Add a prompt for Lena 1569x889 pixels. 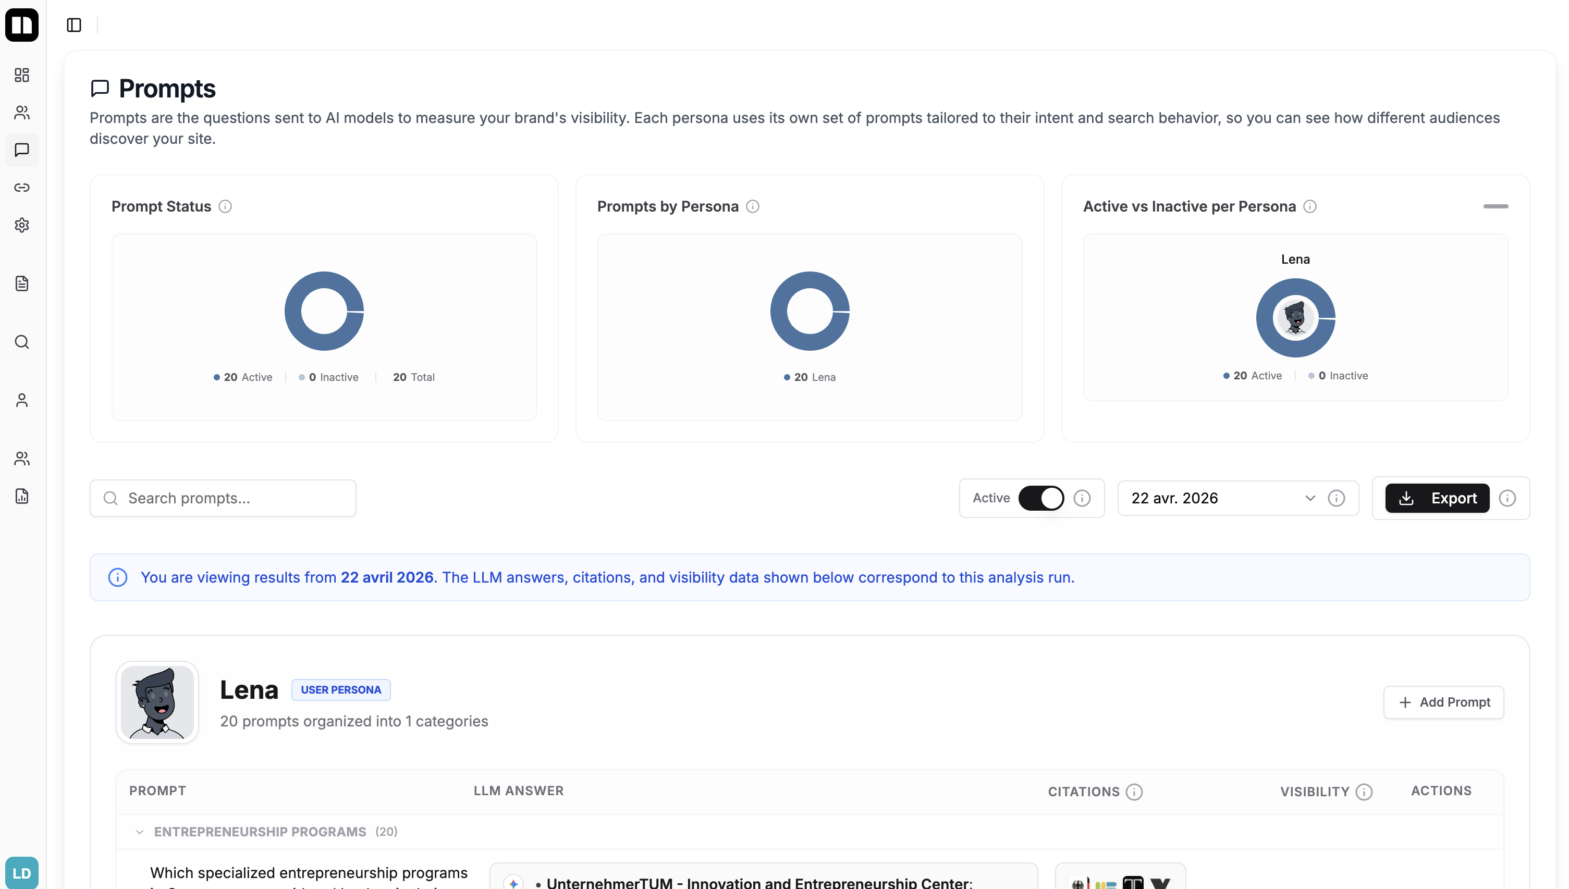(x=1444, y=702)
